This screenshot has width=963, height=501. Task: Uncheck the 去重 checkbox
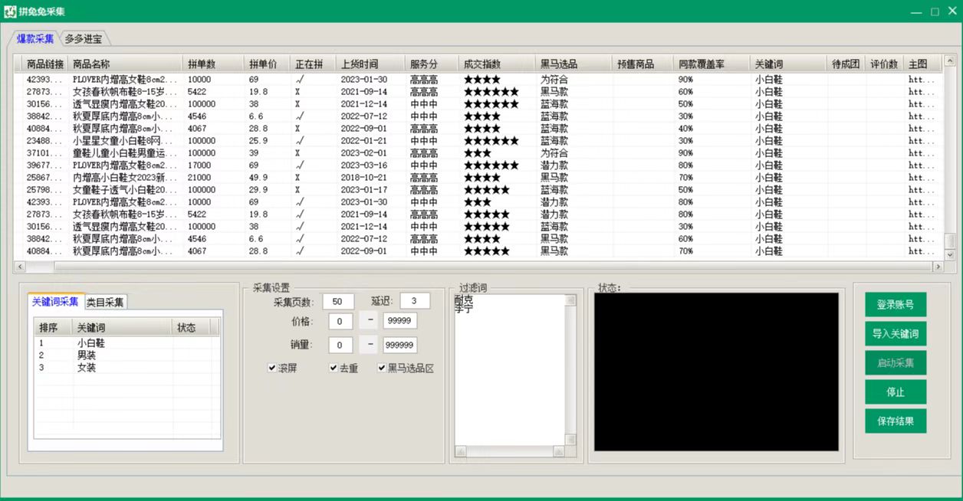(334, 368)
